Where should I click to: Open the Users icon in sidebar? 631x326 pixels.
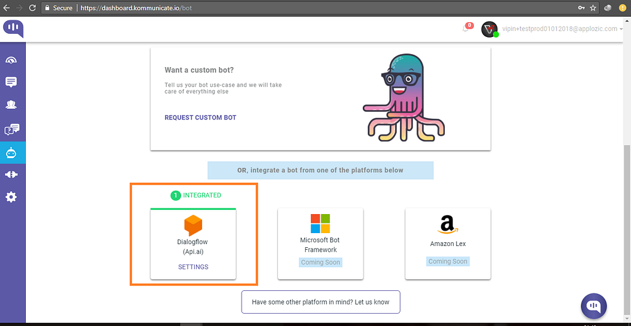coord(11,105)
